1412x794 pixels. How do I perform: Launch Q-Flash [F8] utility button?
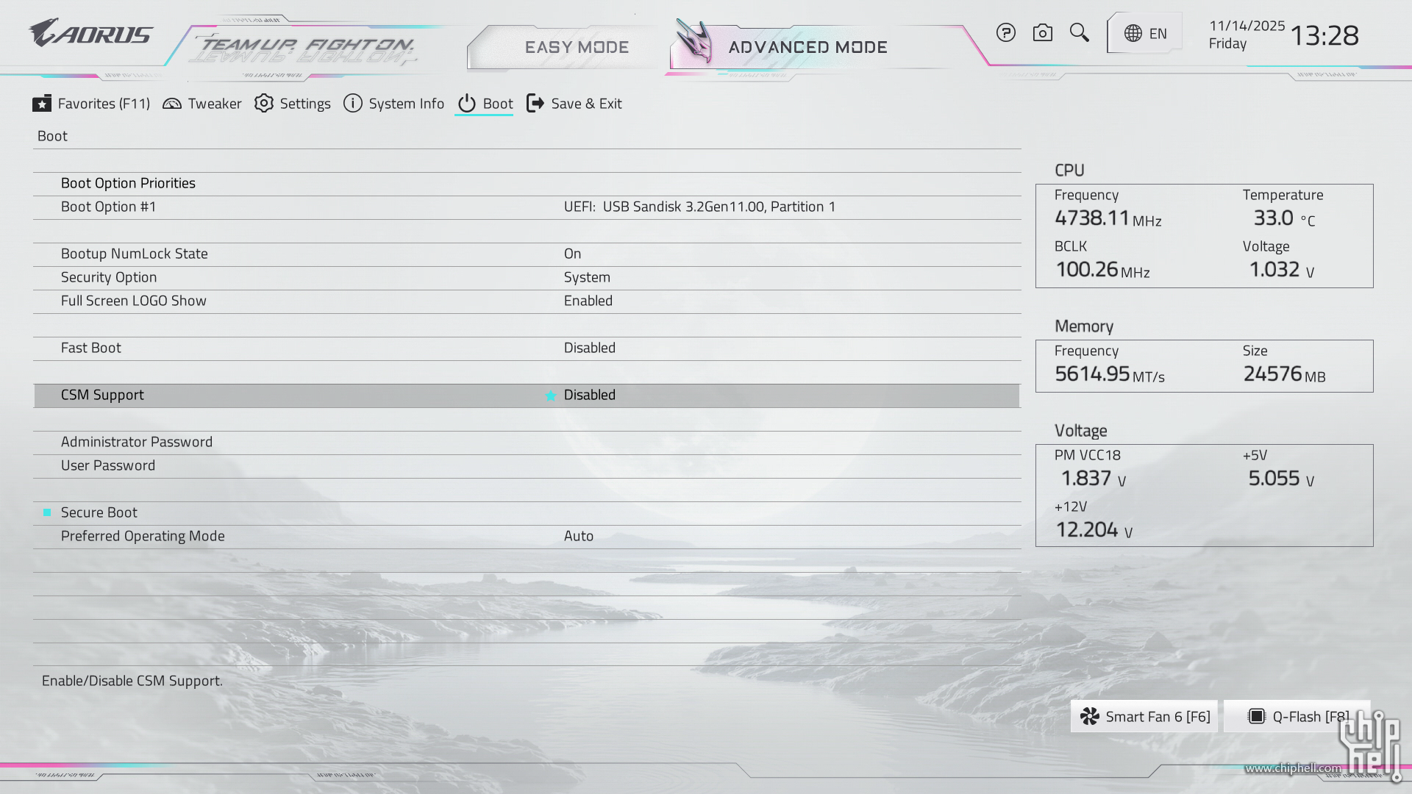point(1297,717)
